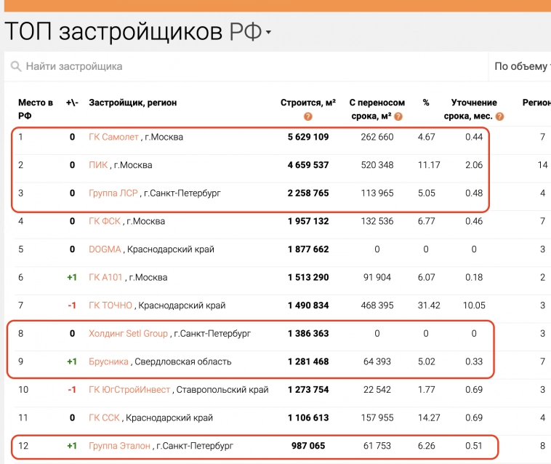Viewport: 551px width, 464px height.
Task: Open Группа ЛСР developer link
Action: pyautogui.click(x=113, y=193)
